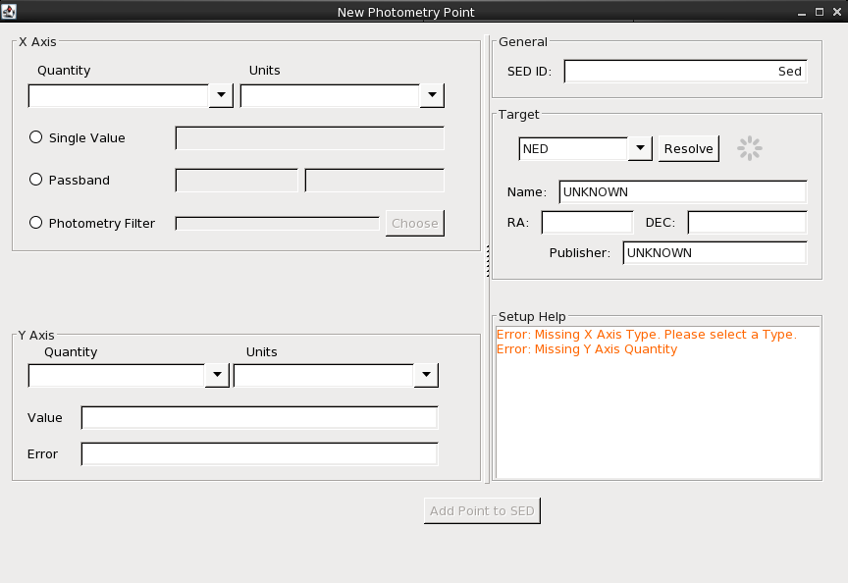This screenshot has height=583, width=848.
Task: Open the X Axis Units dropdown
Action: click(432, 95)
